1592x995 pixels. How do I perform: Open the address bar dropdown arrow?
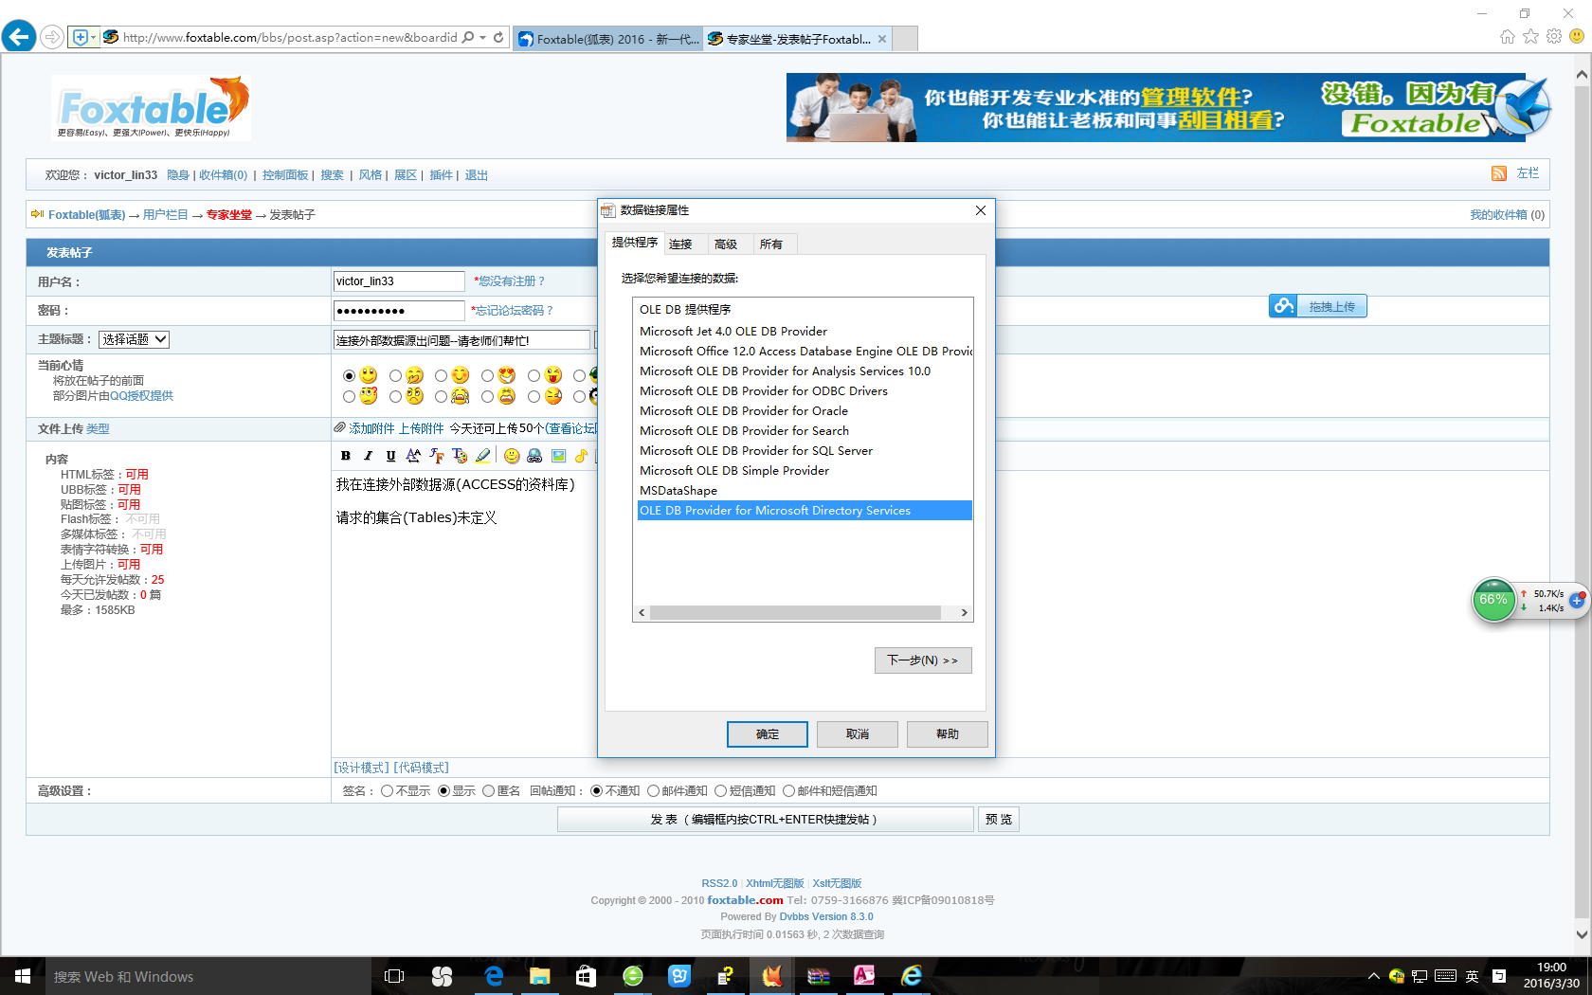click(483, 38)
